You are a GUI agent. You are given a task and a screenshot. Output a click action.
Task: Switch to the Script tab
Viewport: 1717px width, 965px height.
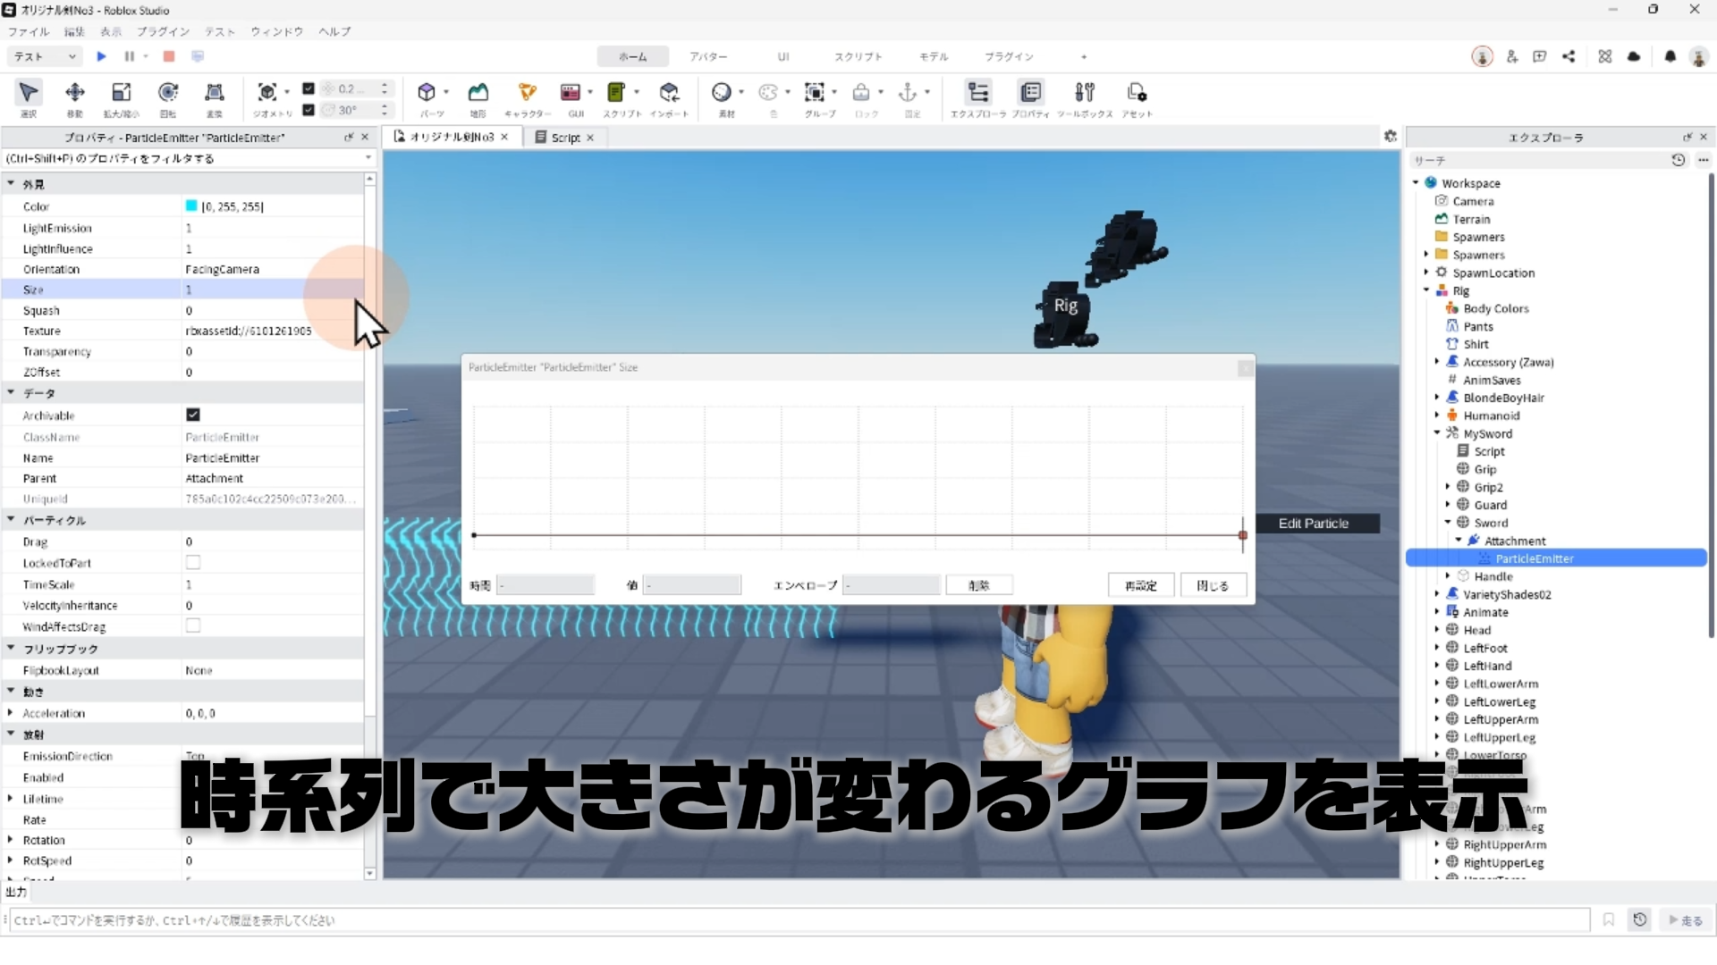[564, 138]
